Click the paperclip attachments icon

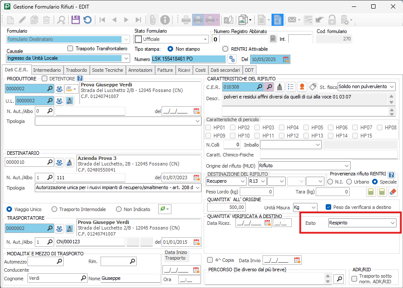click(x=153, y=20)
